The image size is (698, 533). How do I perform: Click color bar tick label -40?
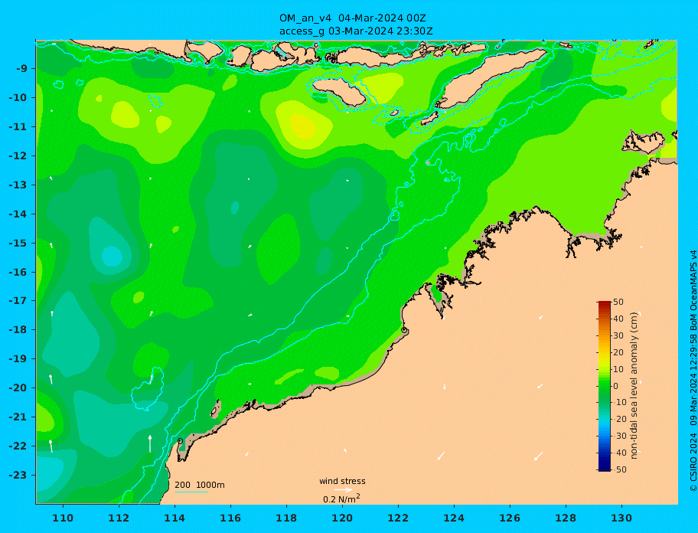point(620,453)
